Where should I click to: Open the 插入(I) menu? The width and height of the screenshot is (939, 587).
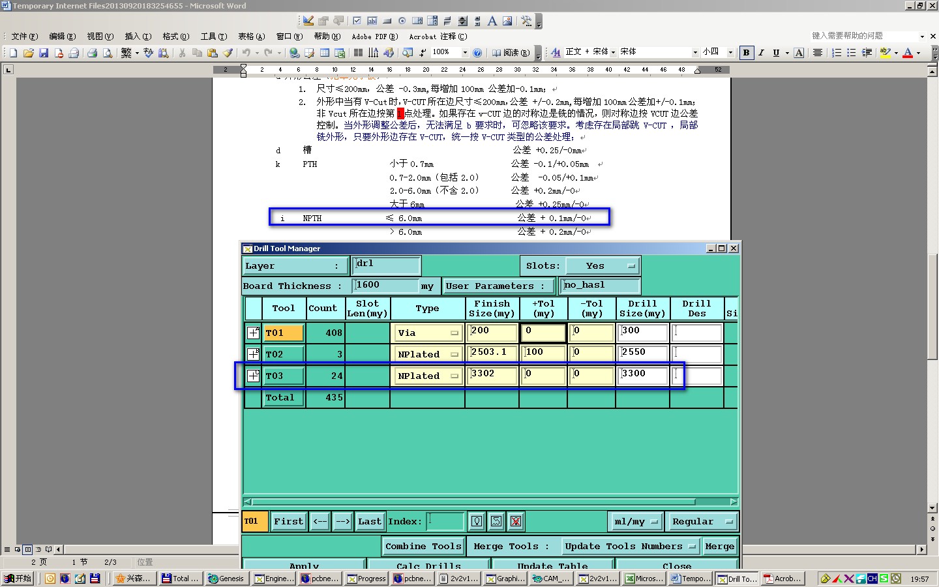point(138,37)
